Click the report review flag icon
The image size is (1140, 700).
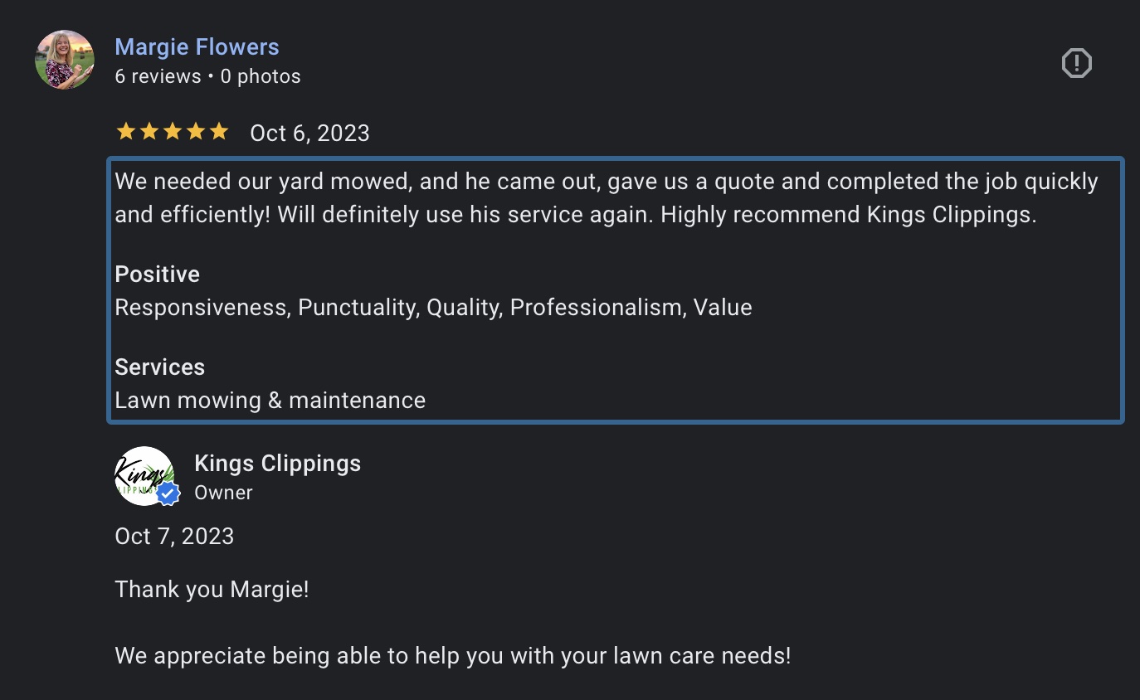1076,62
